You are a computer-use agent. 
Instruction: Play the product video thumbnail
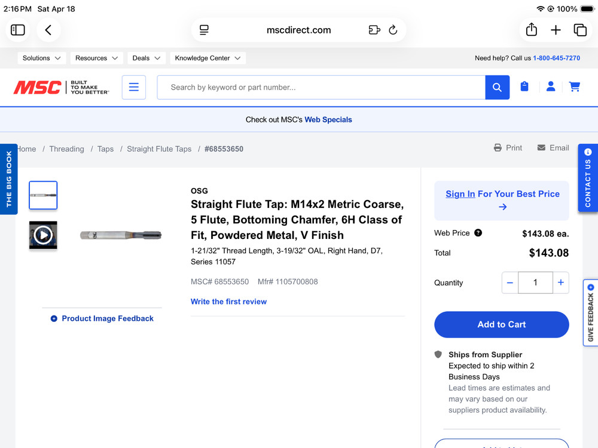click(x=43, y=235)
